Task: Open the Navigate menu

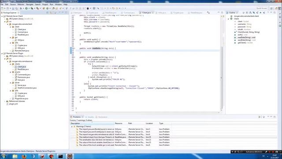Action: pos(30,4)
